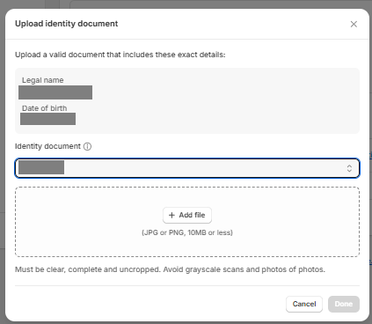
Task: Click the Identity document field label
Action: (47, 146)
